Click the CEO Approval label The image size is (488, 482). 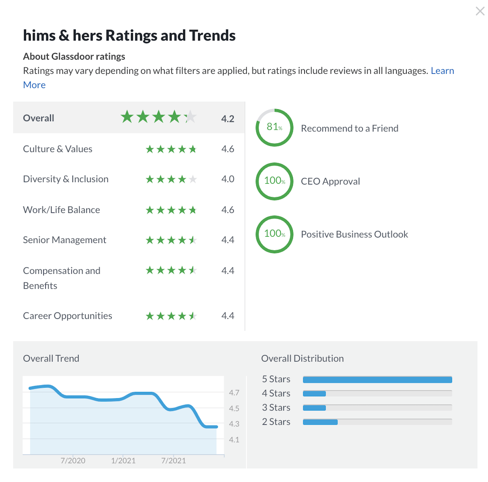(x=330, y=181)
